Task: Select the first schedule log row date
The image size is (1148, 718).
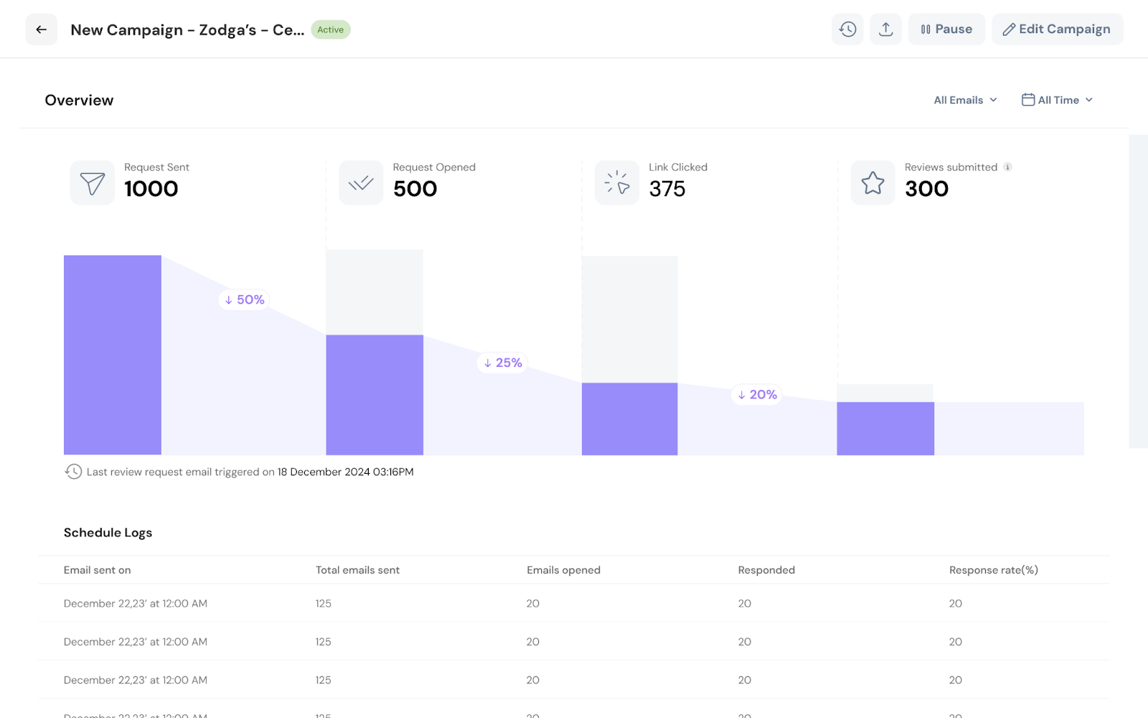Action: click(x=135, y=604)
